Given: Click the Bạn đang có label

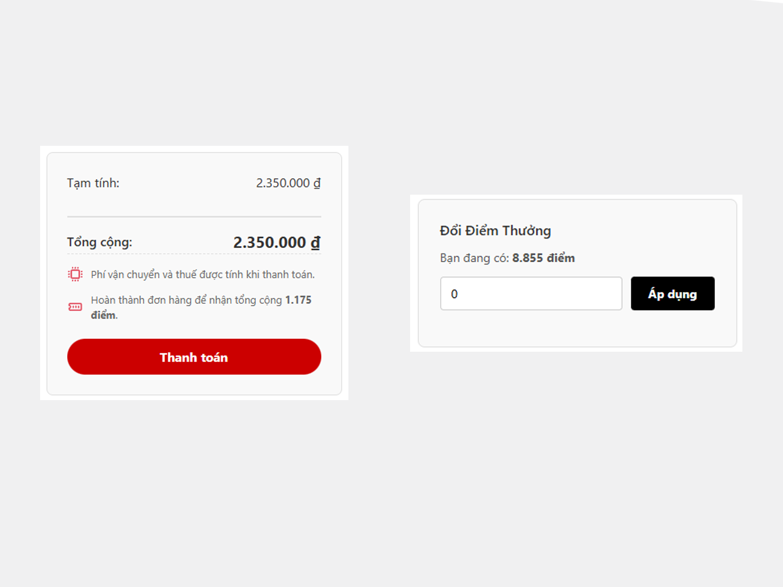Looking at the screenshot, I should coord(474,258).
